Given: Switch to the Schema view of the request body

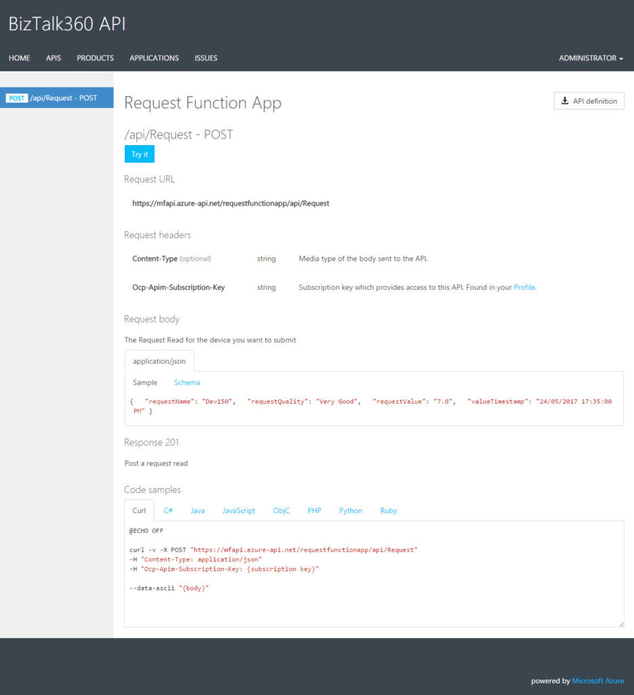Looking at the screenshot, I should point(186,382).
